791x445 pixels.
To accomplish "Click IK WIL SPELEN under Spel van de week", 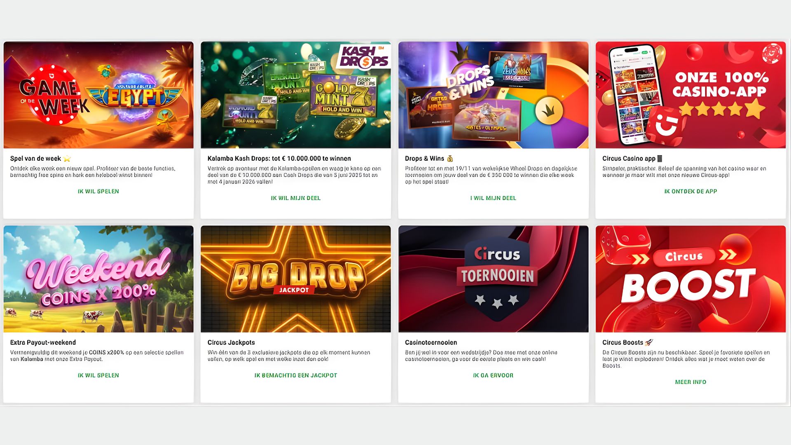I will tap(98, 191).
